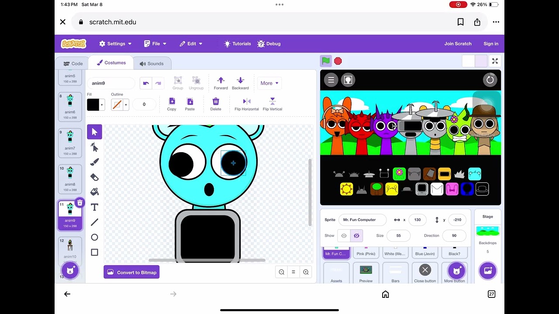Delete anim9 costume with trash icon
This screenshot has width=559, height=314.
pyautogui.click(x=79, y=203)
